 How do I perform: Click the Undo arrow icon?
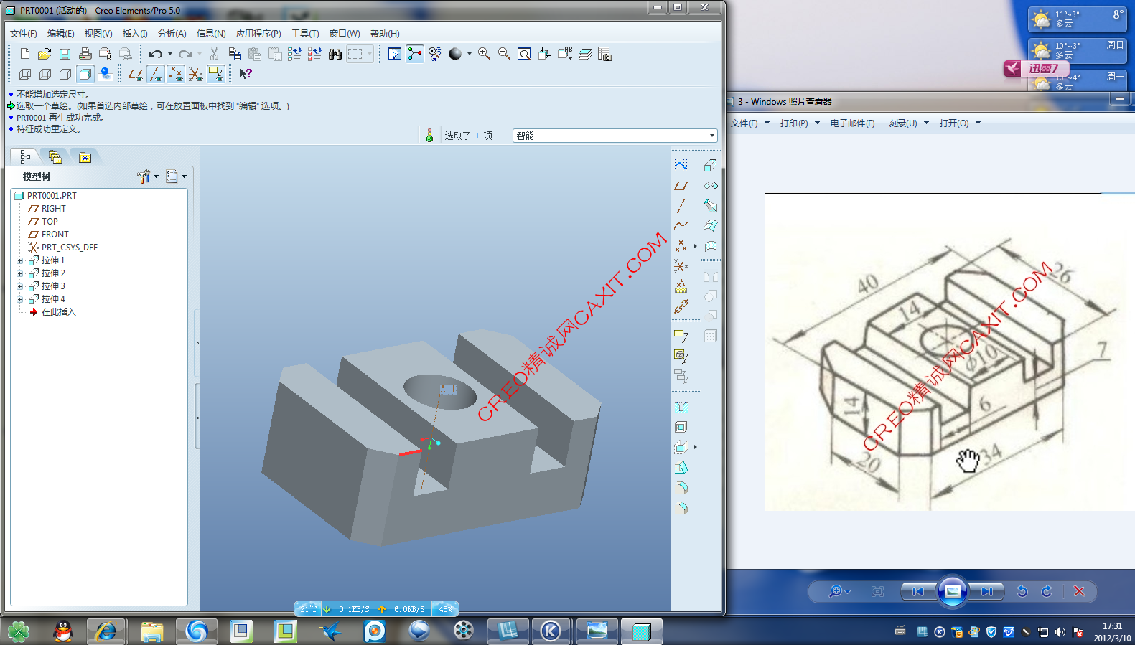point(154,54)
